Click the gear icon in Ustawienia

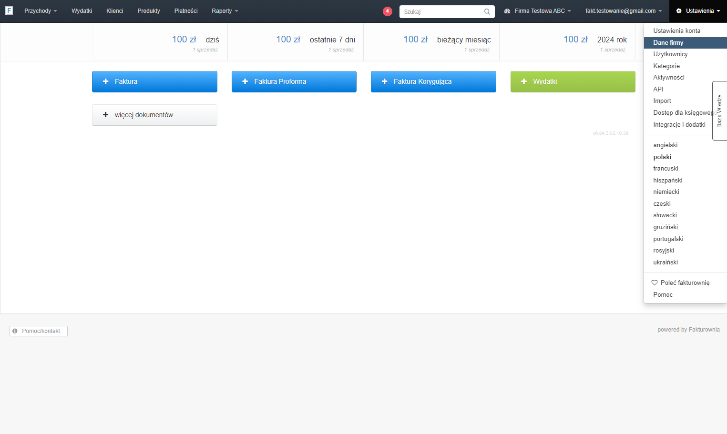679,11
